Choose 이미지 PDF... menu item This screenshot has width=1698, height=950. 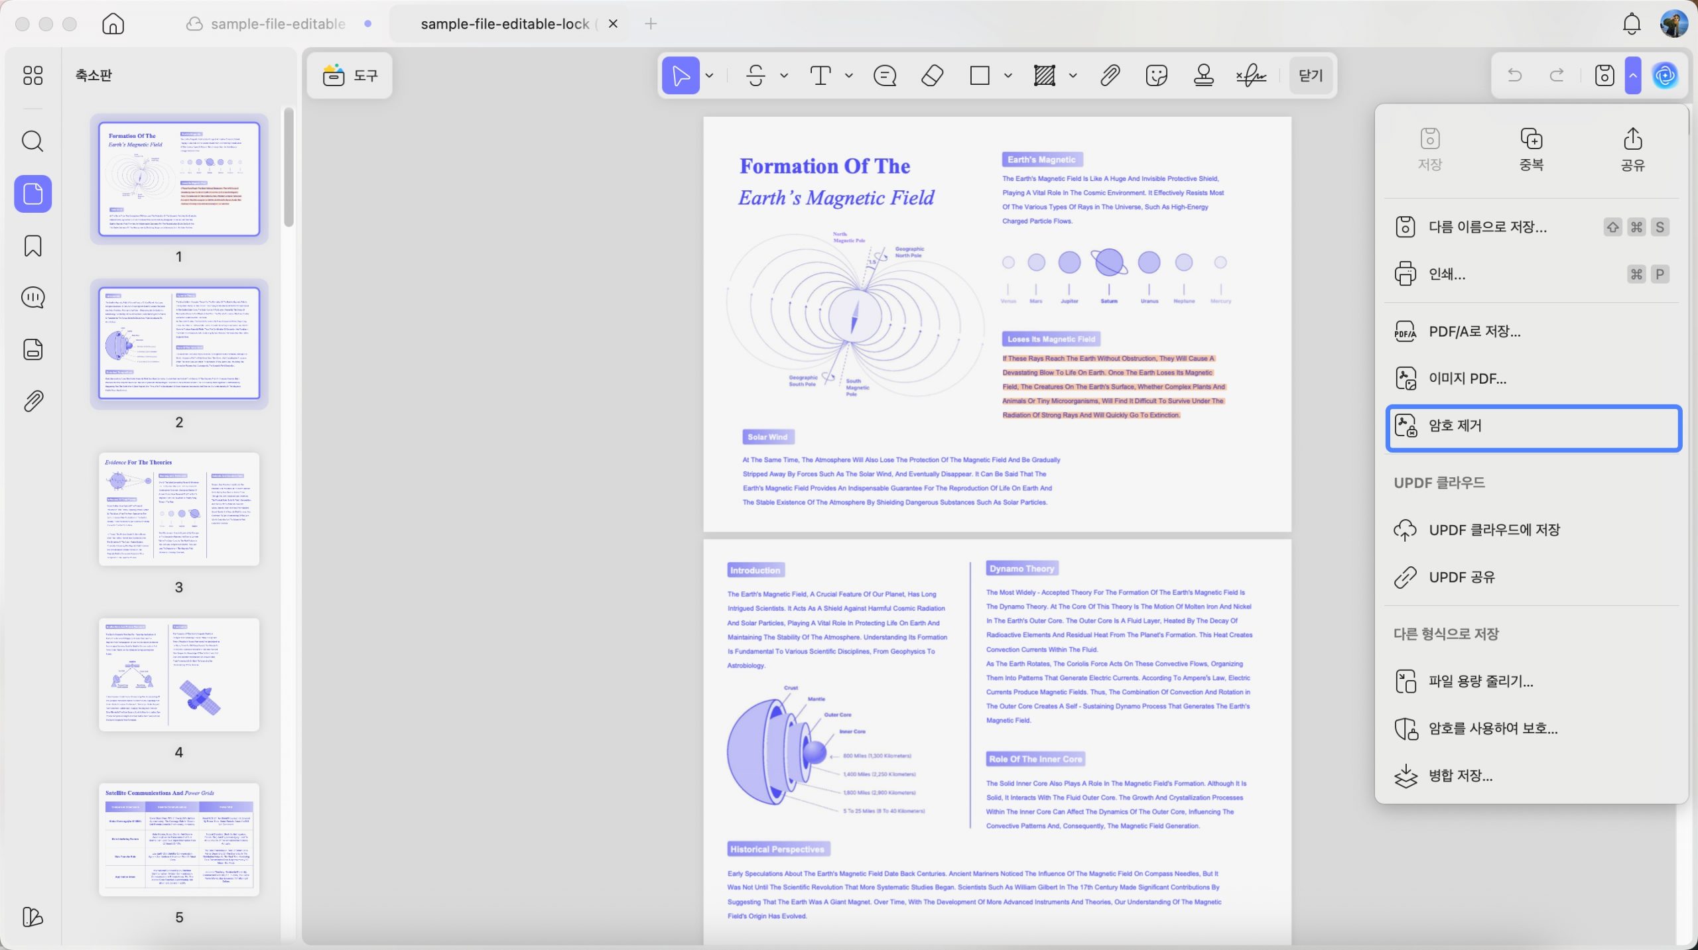(x=1532, y=379)
